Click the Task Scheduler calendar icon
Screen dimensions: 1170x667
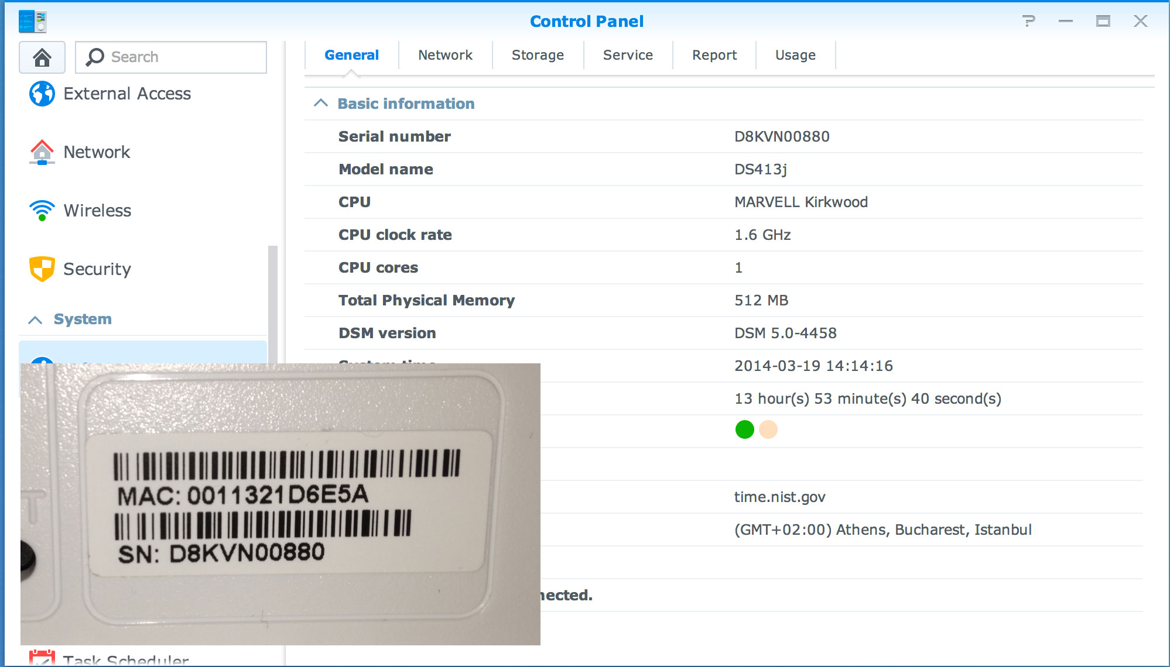point(42,658)
